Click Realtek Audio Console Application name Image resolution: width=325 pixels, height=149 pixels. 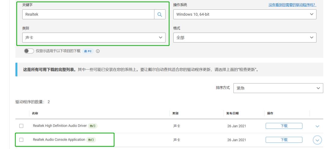point(59,140)
